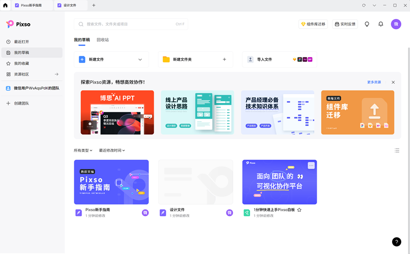The width and height of the screenshot is (410, 254).
Task: Open the title bar dropdown chevron
Action: tap(374, 5)
